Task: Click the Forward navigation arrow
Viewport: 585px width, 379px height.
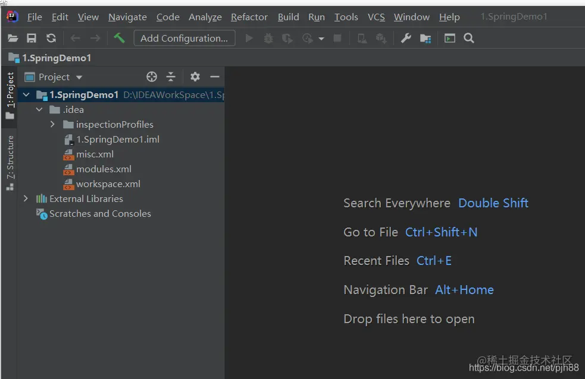Action: [x=95, y=38]
